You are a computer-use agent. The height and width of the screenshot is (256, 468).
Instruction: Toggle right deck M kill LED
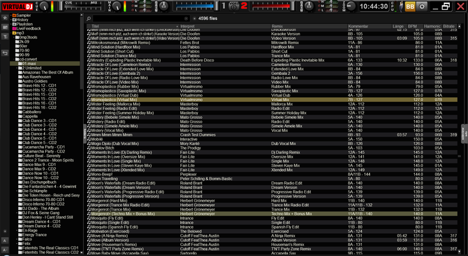click(x=318, y=6)
